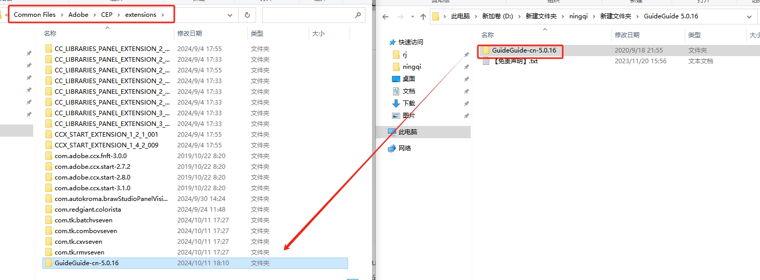Select com.adobe.ccx.start-2.8.0 folder name
This screenshot has height=280, width=760.
[x=93, y=177]
